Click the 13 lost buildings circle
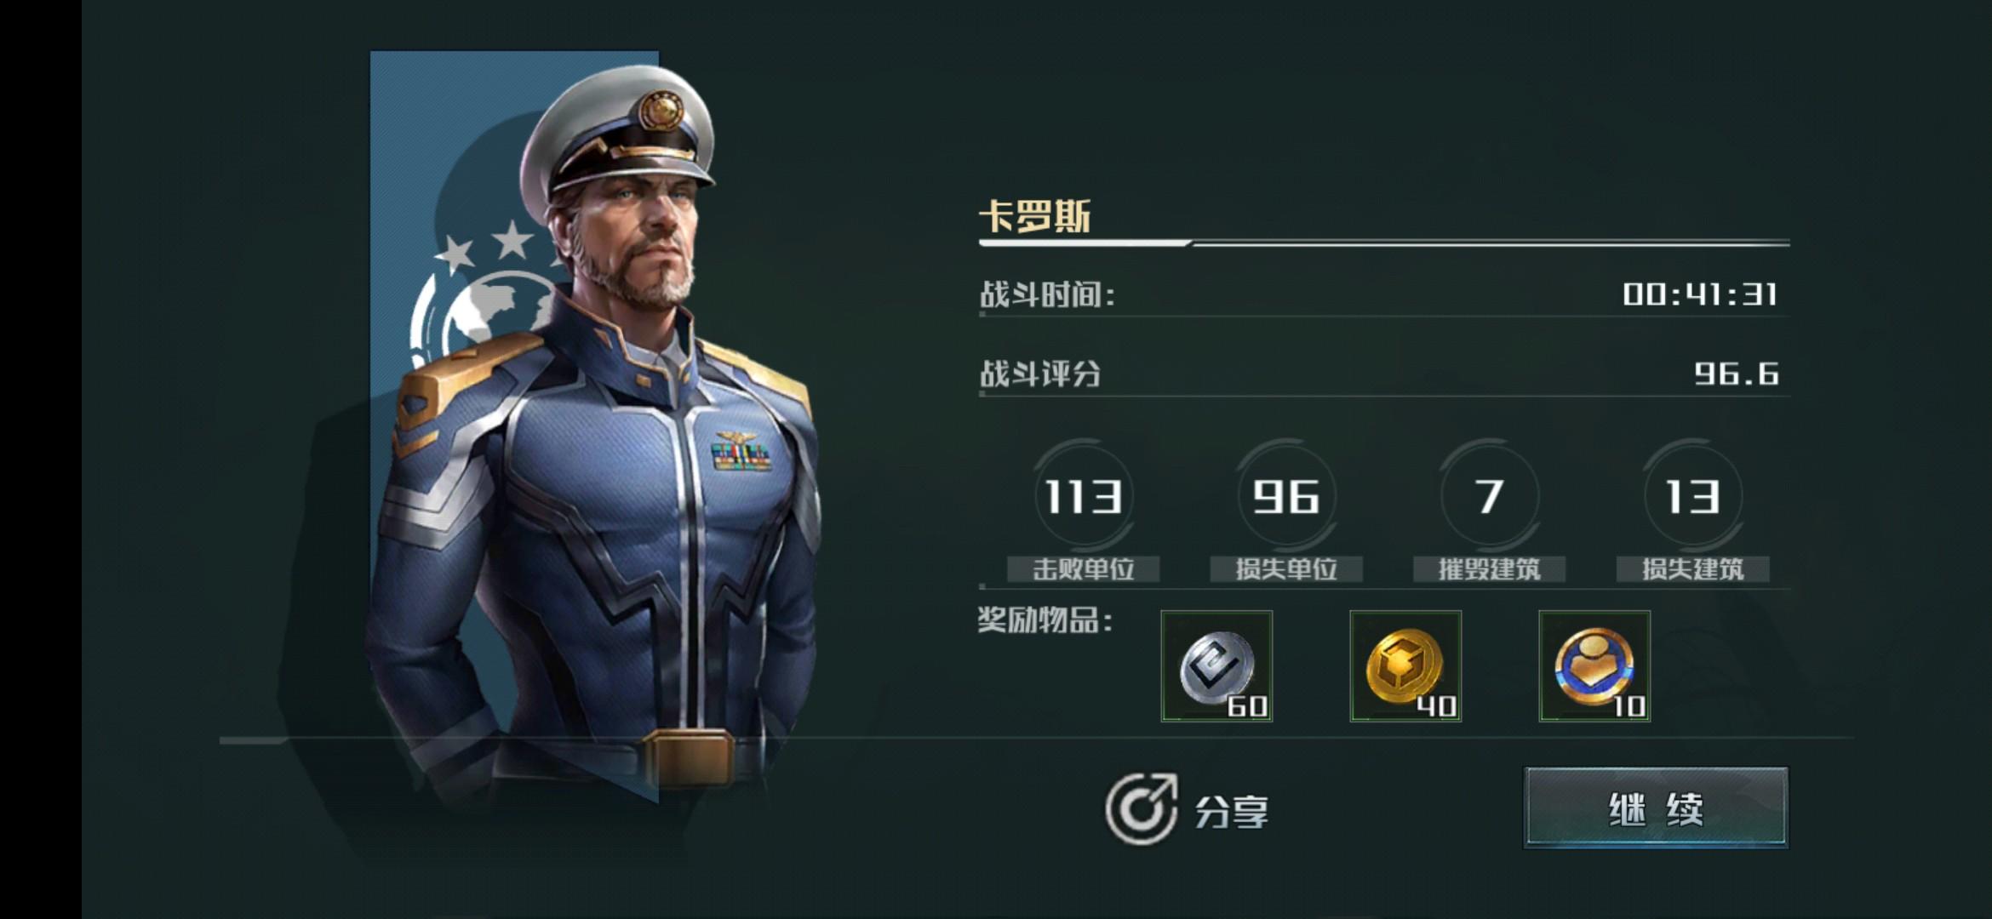The height and width of the screenshot is (919, 1992). 1692,496
